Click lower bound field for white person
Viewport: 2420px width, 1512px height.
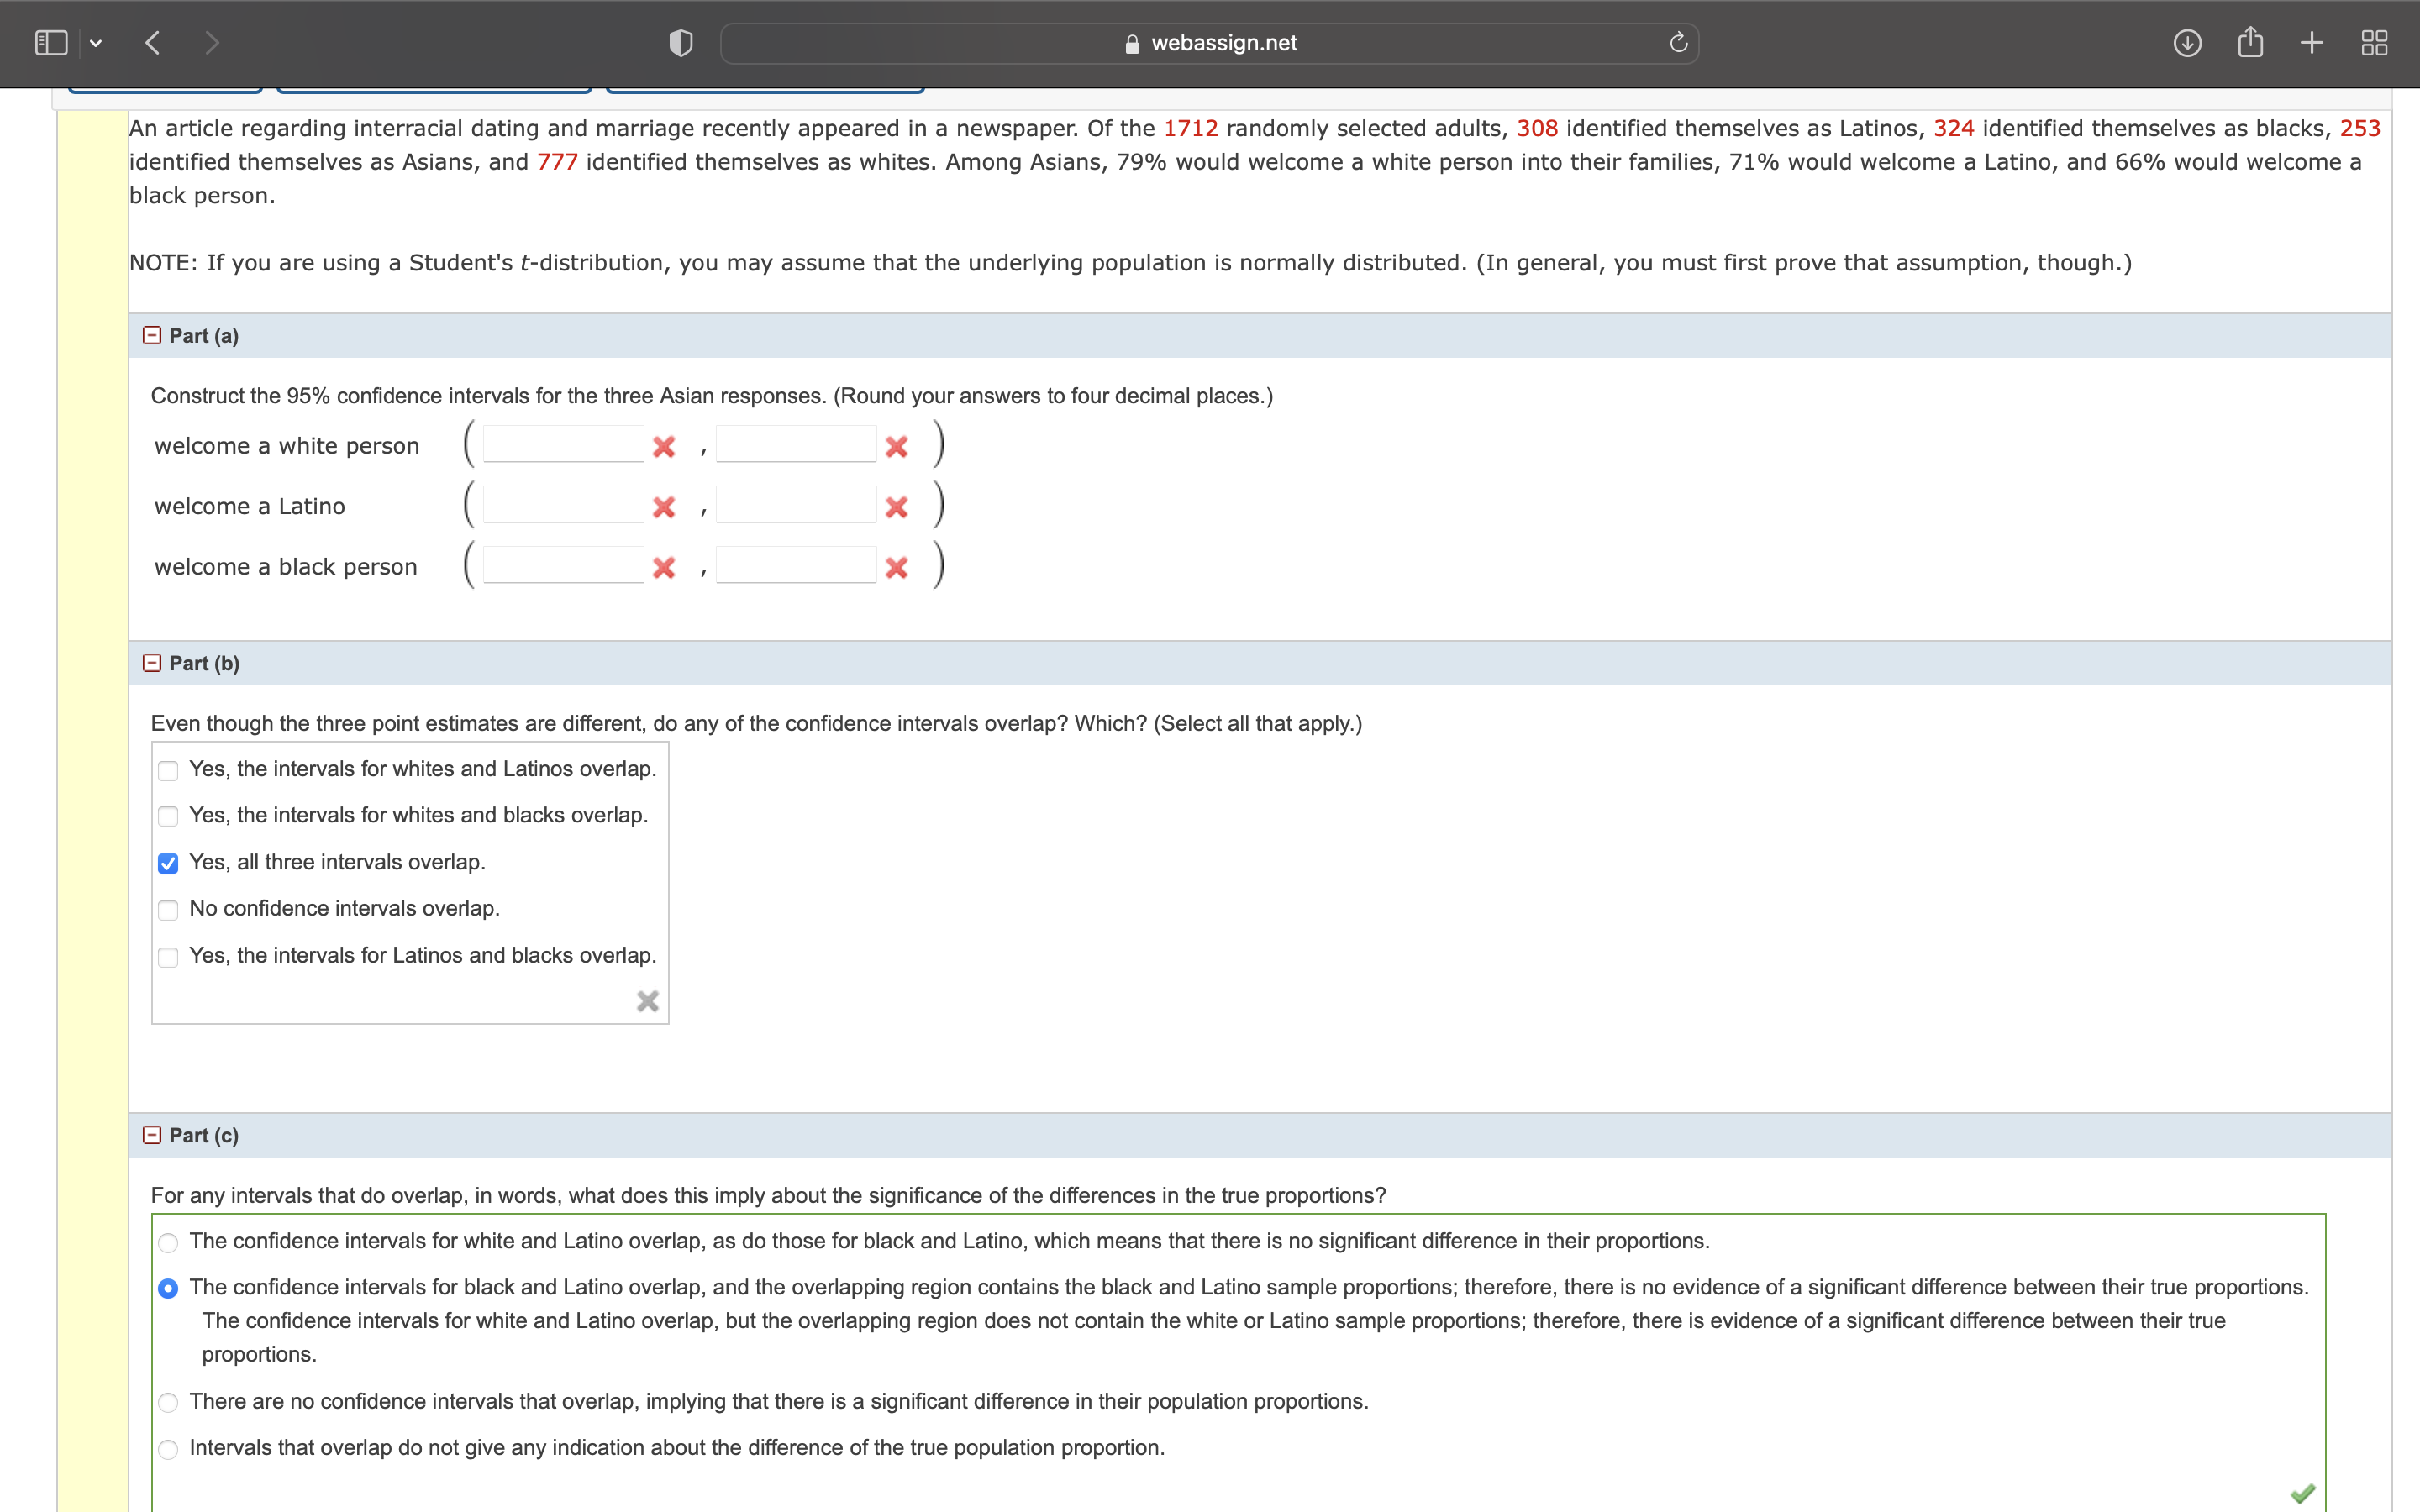(563, 445)
